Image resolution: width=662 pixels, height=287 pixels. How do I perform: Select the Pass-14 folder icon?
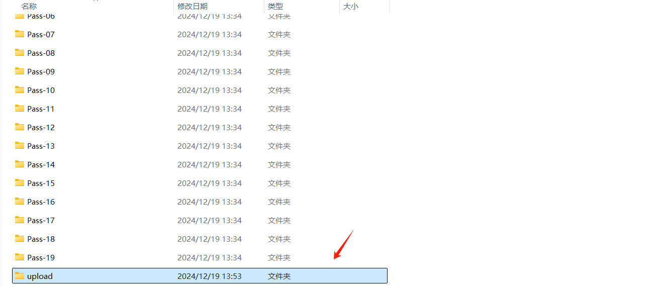coord(20,164)
